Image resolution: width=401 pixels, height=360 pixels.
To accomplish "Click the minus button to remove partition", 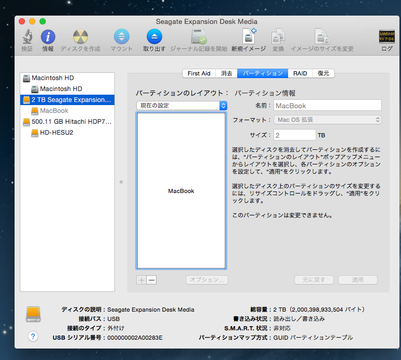I will click(x=151, y=280).
